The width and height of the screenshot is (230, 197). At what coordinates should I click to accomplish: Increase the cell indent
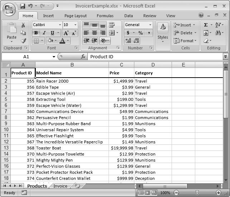(x=94, y=40)
